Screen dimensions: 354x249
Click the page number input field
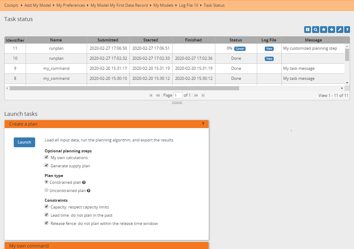pos(178,95)
